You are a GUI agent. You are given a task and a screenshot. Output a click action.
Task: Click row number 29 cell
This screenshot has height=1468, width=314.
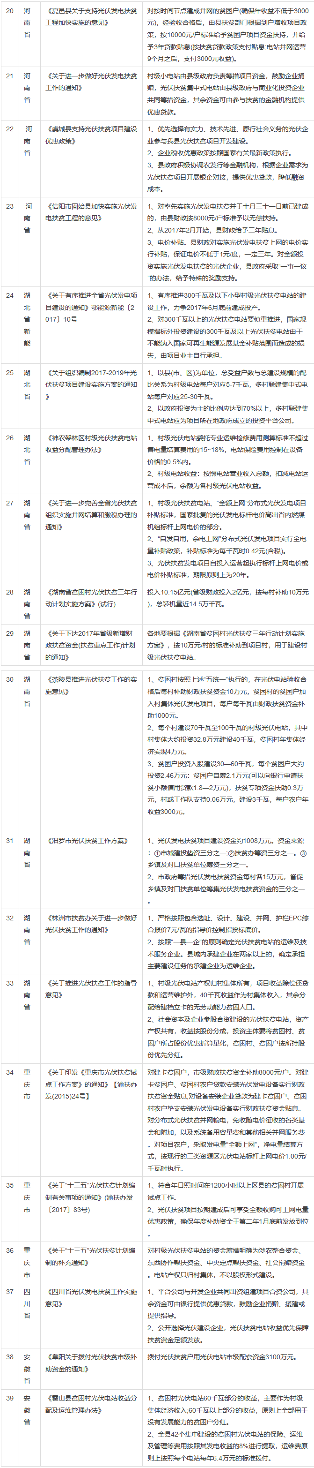10,633
